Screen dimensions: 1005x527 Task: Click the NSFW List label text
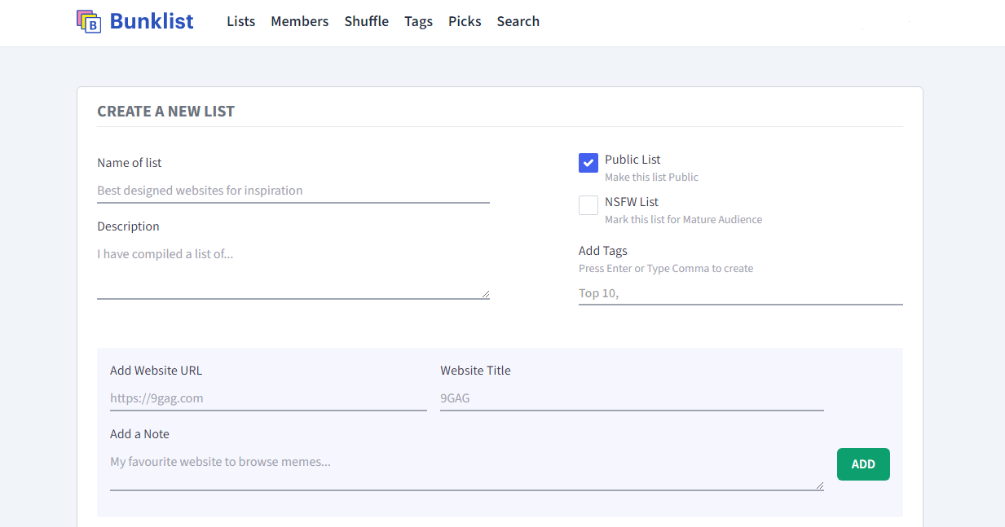coord(632,202)
